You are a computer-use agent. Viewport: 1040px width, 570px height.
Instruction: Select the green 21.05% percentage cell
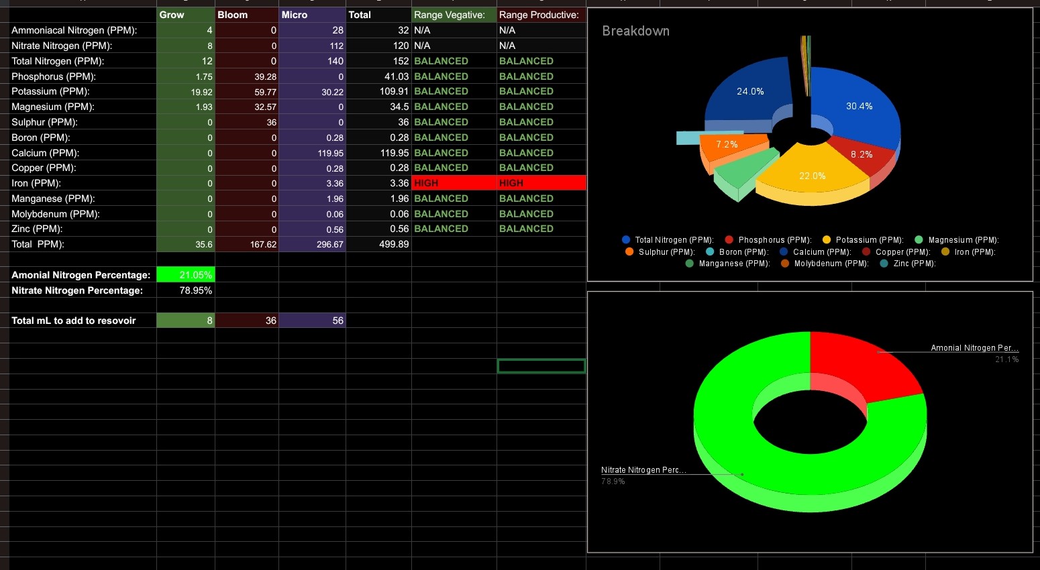click(x=185, y=275)
